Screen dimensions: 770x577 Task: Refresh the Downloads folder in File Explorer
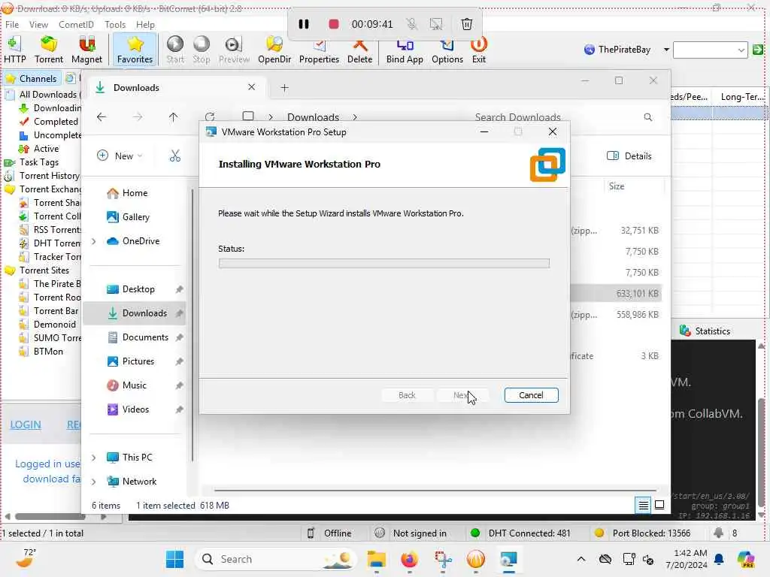(210, 116)
